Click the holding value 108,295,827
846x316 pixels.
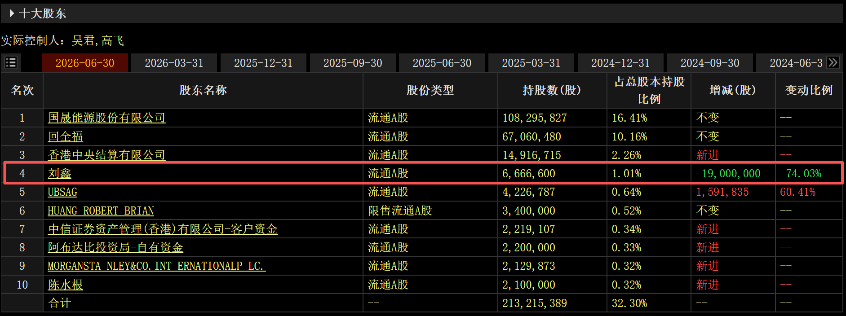[x=535, y=118]
